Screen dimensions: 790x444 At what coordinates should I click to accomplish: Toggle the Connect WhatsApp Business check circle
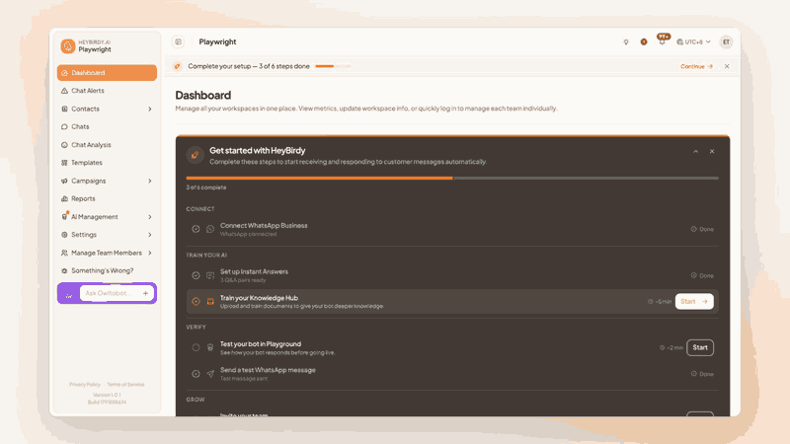point(196,229)
